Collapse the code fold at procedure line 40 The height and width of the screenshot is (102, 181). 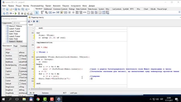coord(36,57)
